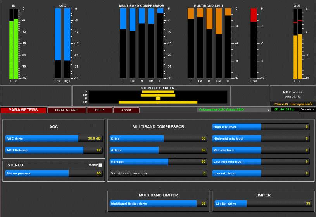Adjust the Multiband limiter drive slider

(x=158, y=203)
